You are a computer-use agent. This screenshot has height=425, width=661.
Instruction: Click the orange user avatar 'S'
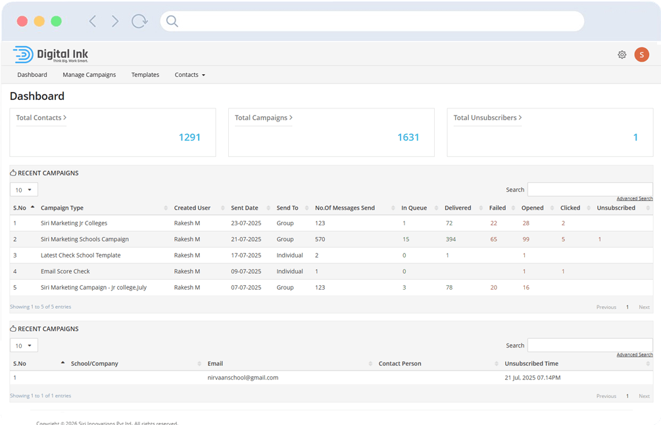point(641,55)
